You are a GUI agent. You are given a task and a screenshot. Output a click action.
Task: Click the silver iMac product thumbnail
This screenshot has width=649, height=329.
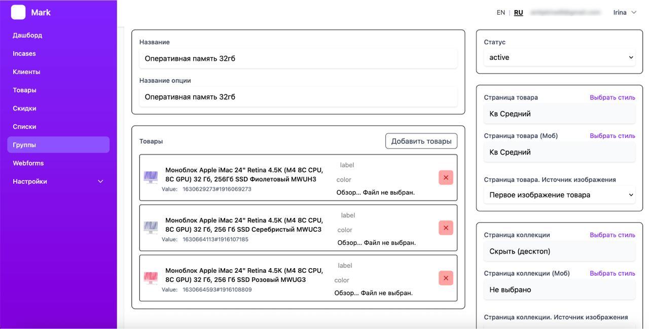(151, 227)
